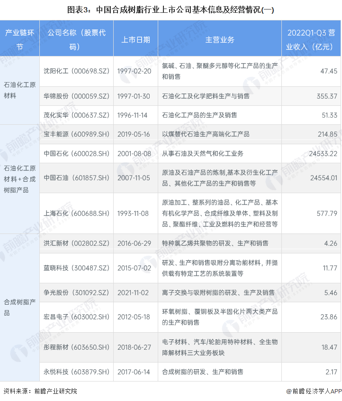Screen dimensions: 342x401
Task: Select the 公司名称（股票代码）column header
Action: 76,38
